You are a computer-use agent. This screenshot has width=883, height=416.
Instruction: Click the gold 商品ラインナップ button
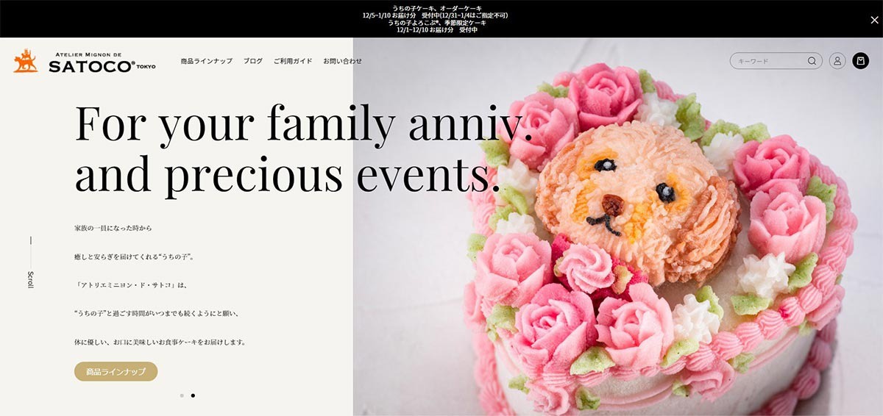click(x=116, y=372)
